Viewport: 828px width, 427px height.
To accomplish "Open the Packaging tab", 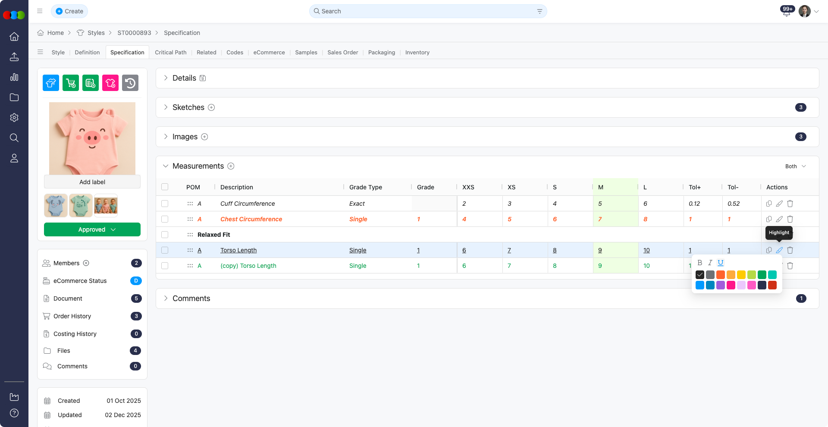I will tap(381, 53).
